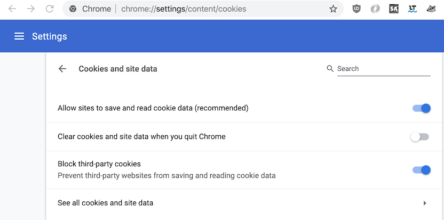Enable Clear cookies when you quit Chrome

tap(420, 137)
